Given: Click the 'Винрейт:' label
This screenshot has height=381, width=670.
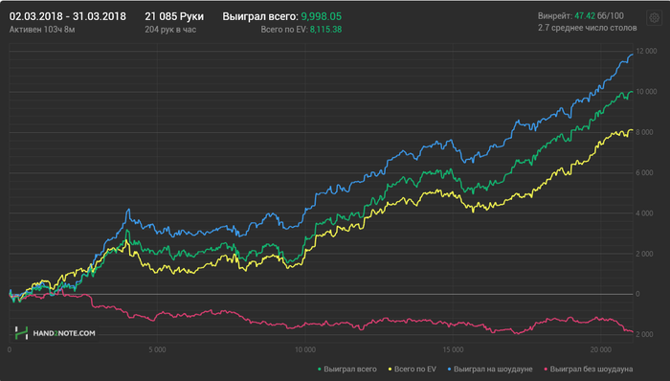Looking at the screenshot, I should (555, 16).
